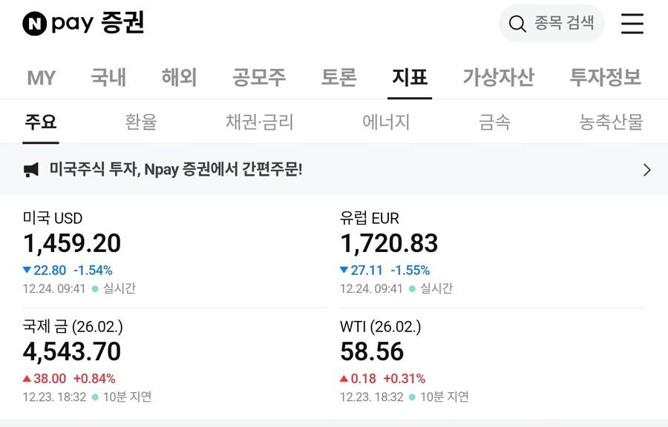The image size is (668, 427).
Task: Switch to the 가상자산 tab
Action: pyautogui.click(x=498, y=77)
